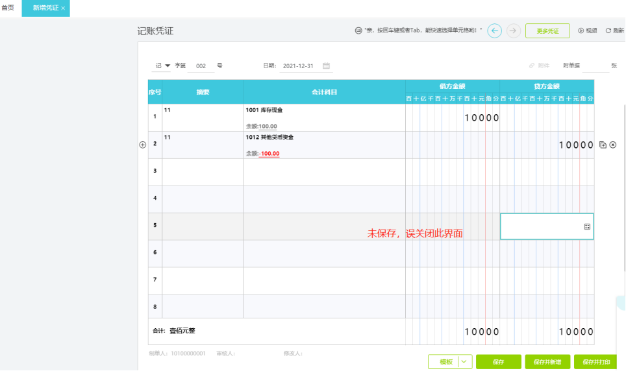The height and width of the screenshot is (371, 626).
Task: Add a row with plus icon beside row 2
Action: pos(142,145)
